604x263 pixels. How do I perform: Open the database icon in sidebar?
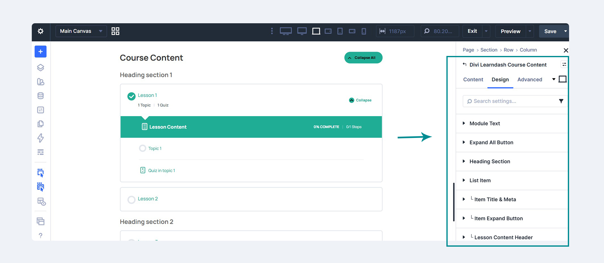pyautogui.click(x=41, y=96)
